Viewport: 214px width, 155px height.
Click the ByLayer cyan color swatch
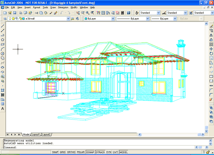86,19
